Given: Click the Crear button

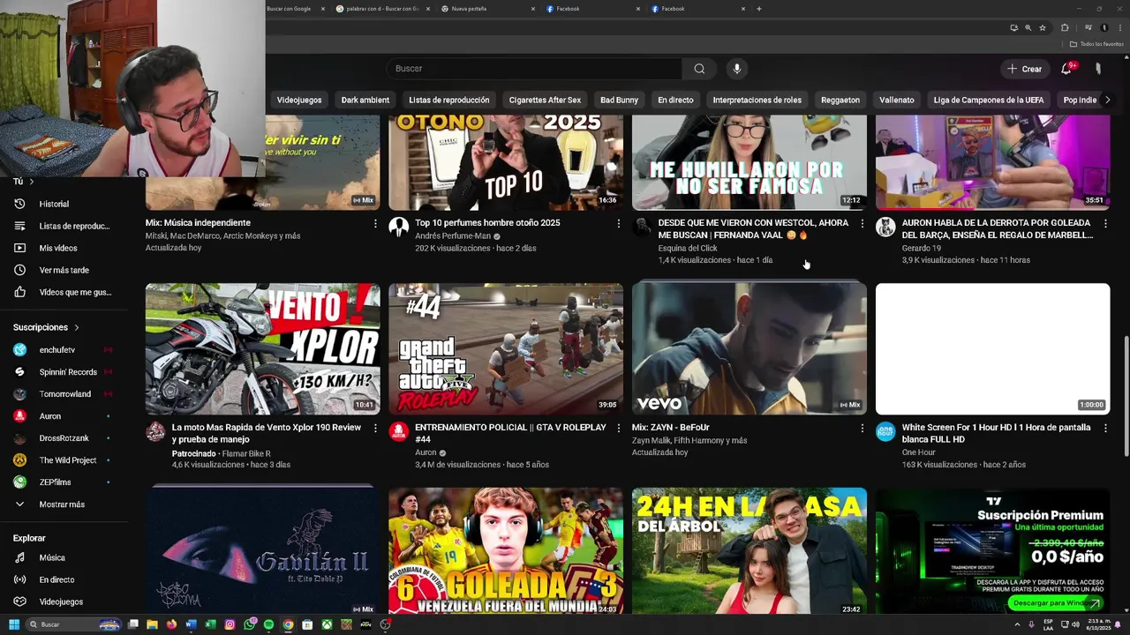Looking at the screenshot, I should [x=1025, y=69].
